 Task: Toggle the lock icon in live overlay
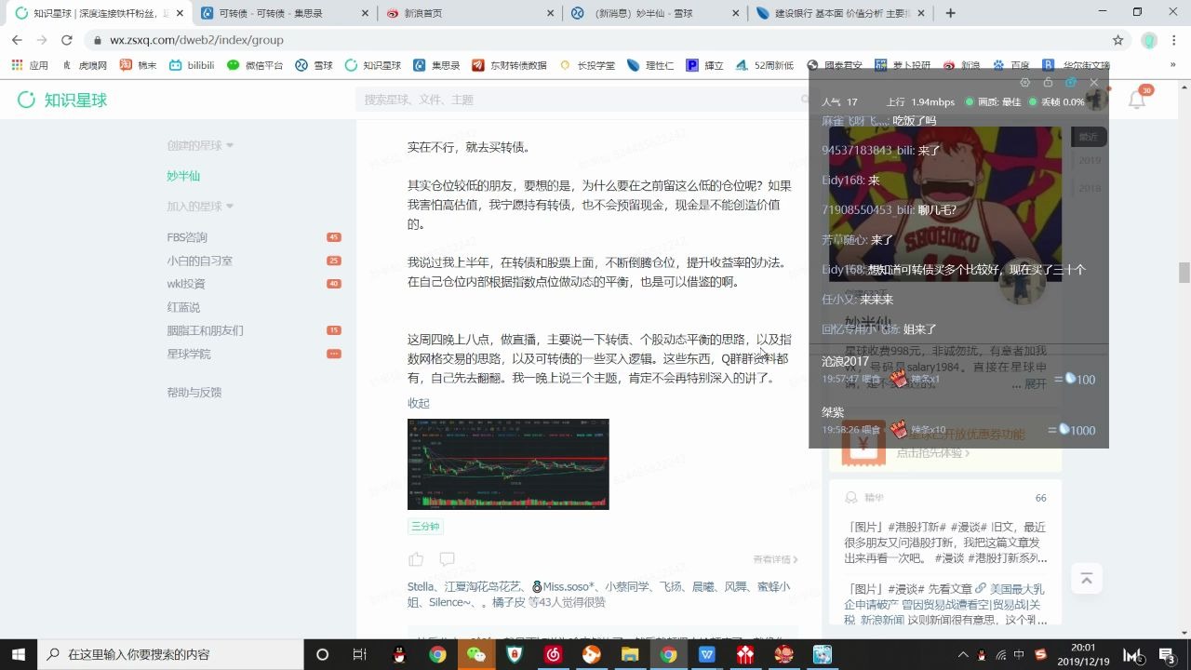point(1048,82)
